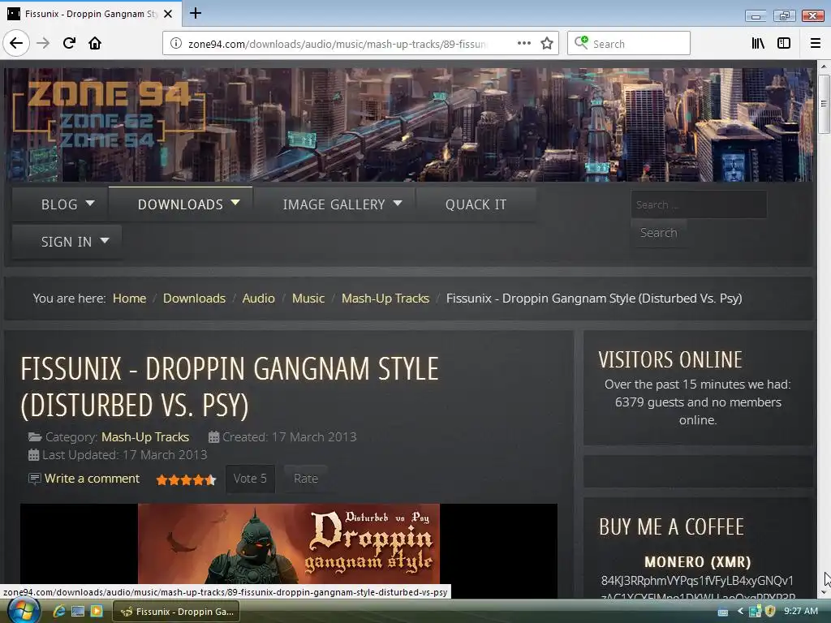Expand hidden tray icons arrow

(x=740, y=612)
